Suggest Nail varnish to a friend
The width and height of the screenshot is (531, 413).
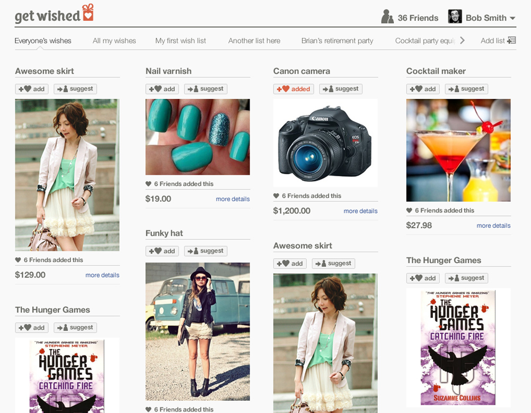(x=206, y=89)
